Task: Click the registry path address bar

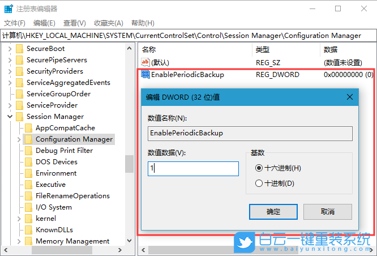Action: 188,36
